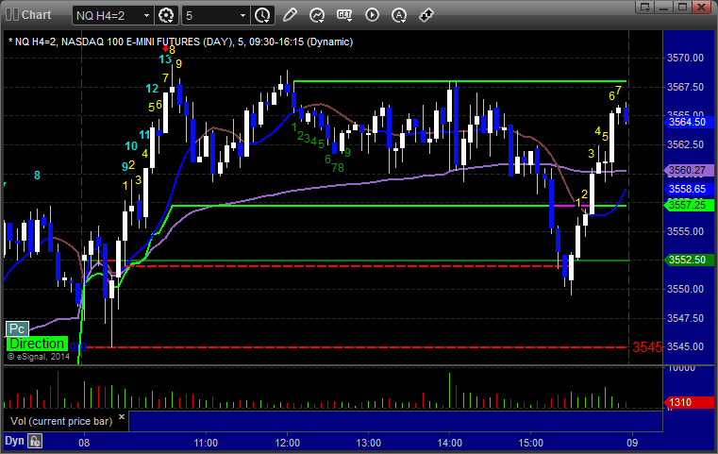Minimize the chart window
The image size is (718, 454).
663,7
